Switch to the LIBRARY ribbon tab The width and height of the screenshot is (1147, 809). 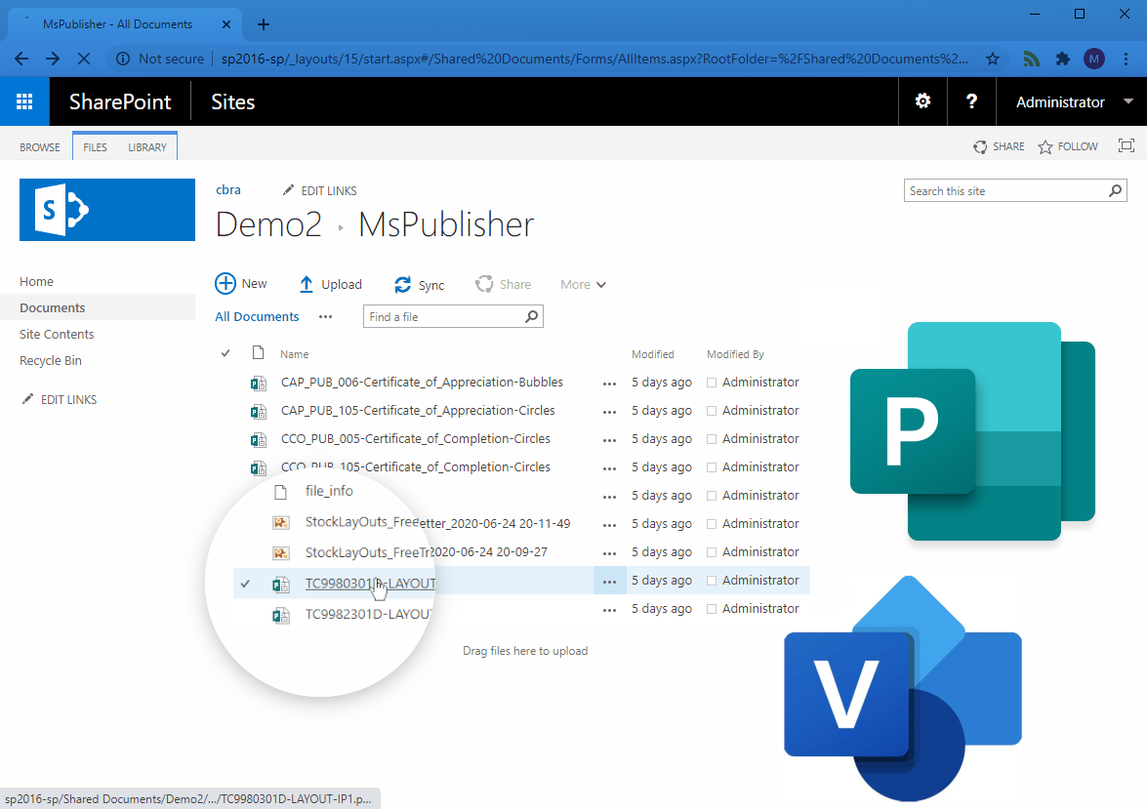click(147, 147)
